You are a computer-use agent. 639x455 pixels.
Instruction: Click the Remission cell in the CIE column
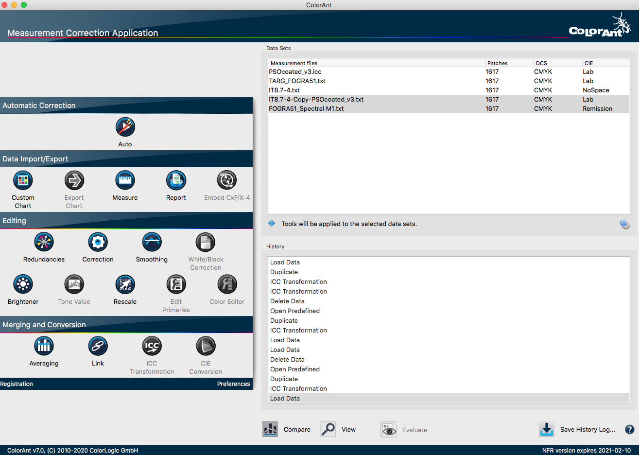597,109
